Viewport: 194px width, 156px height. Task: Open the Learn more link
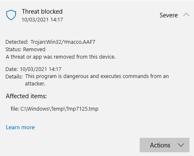[x=20, y=127]
